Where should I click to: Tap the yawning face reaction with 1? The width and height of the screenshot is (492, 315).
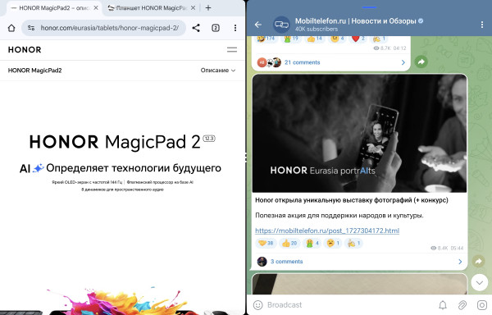click(x=333, y=243)
